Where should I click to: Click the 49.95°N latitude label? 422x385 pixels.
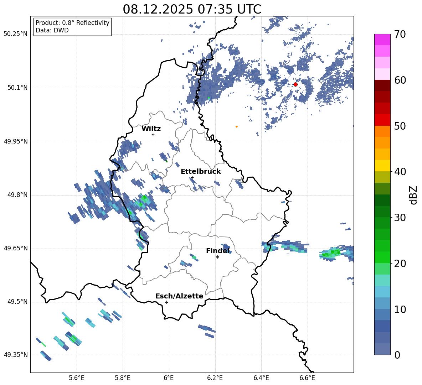click(x=16, y=141)
